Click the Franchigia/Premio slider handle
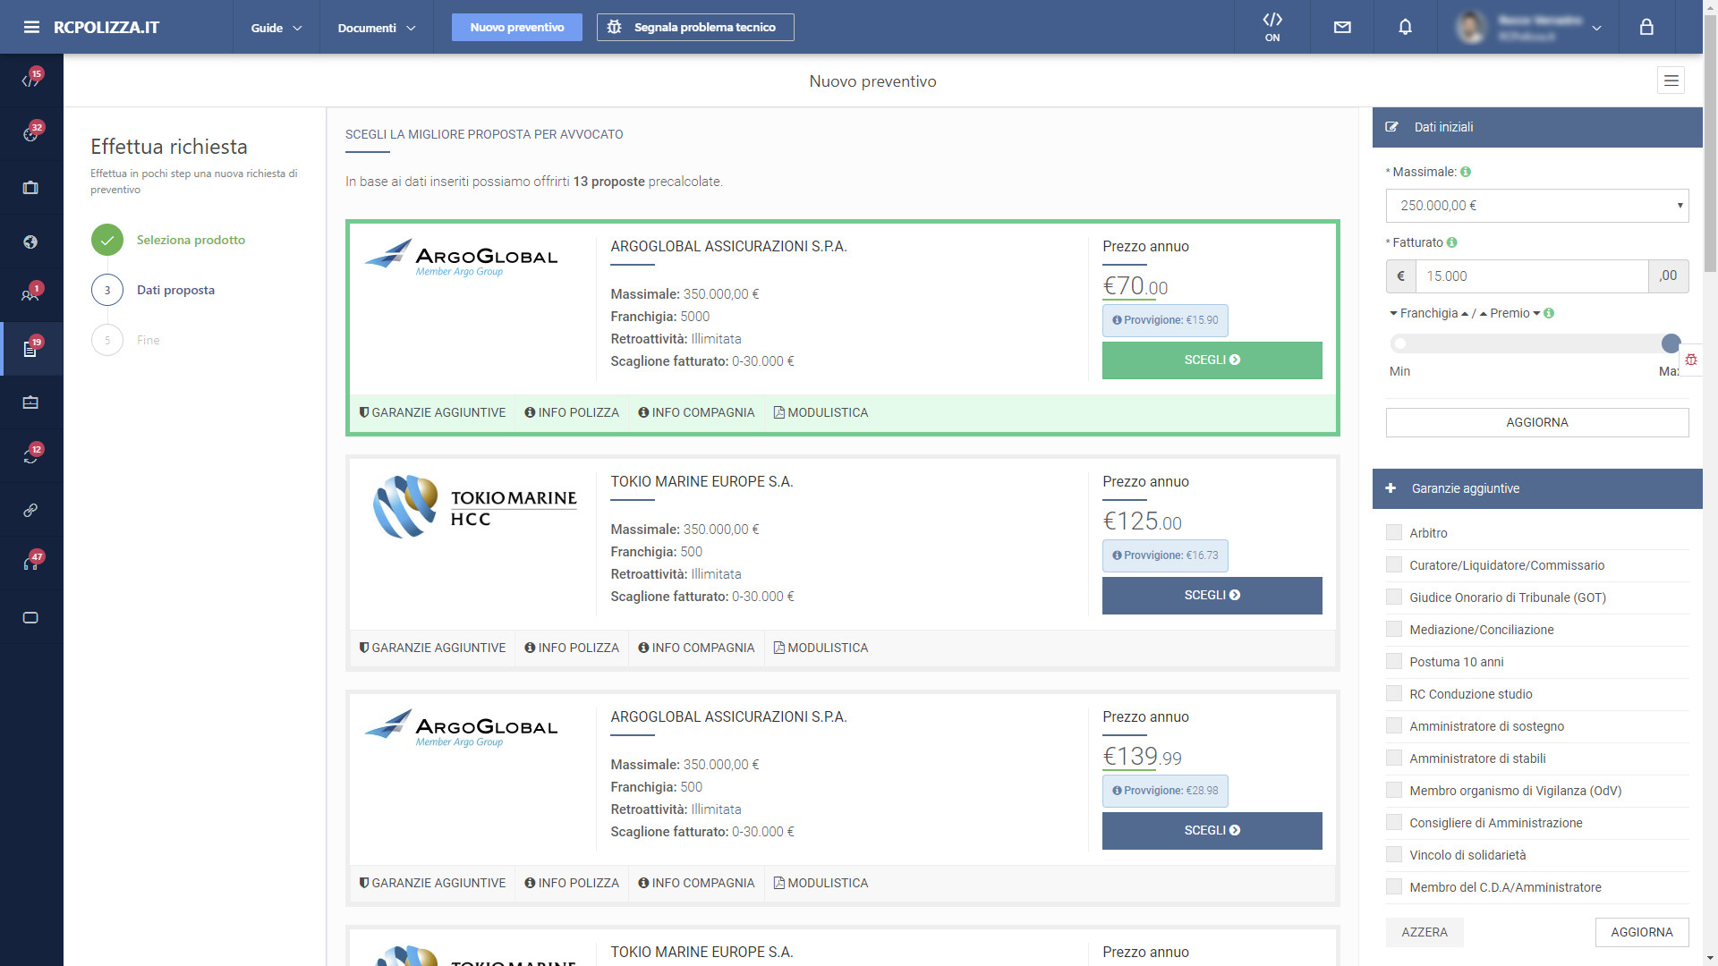This screenshot has height=966, width=1718. pos(1670,343)
